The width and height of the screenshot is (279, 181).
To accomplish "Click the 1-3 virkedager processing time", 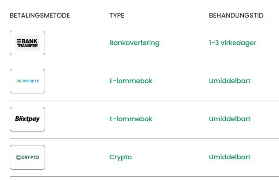I will pos(233,43).
